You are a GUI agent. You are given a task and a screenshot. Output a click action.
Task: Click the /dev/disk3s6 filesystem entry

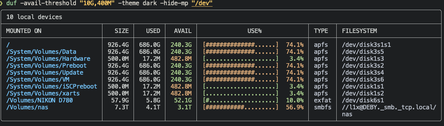point(363,79)
